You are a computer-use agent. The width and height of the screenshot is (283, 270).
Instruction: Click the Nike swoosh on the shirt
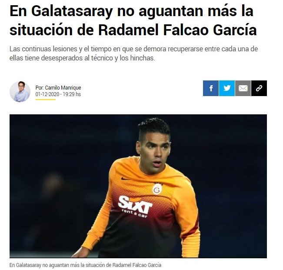125,179
